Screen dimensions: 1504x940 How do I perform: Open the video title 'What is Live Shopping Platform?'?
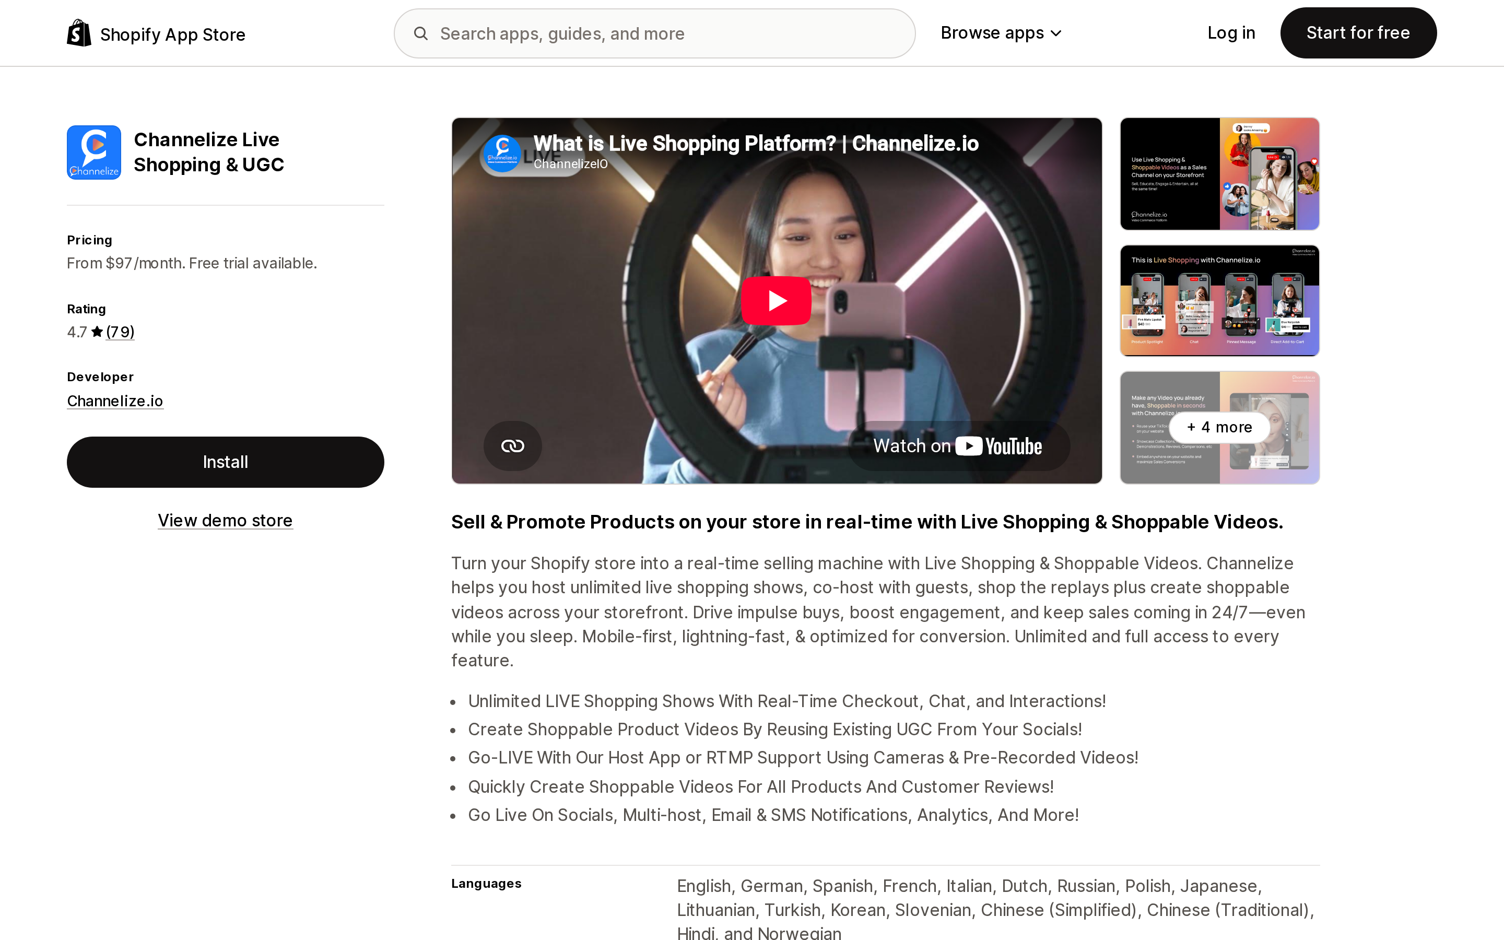pyautogui.click(x=756, y=143)
